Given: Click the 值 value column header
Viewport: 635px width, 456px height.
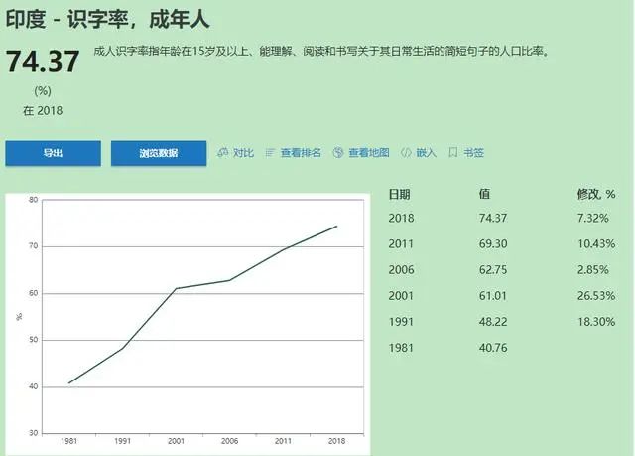Looking at the screenshot, I should tap(484, 194).
